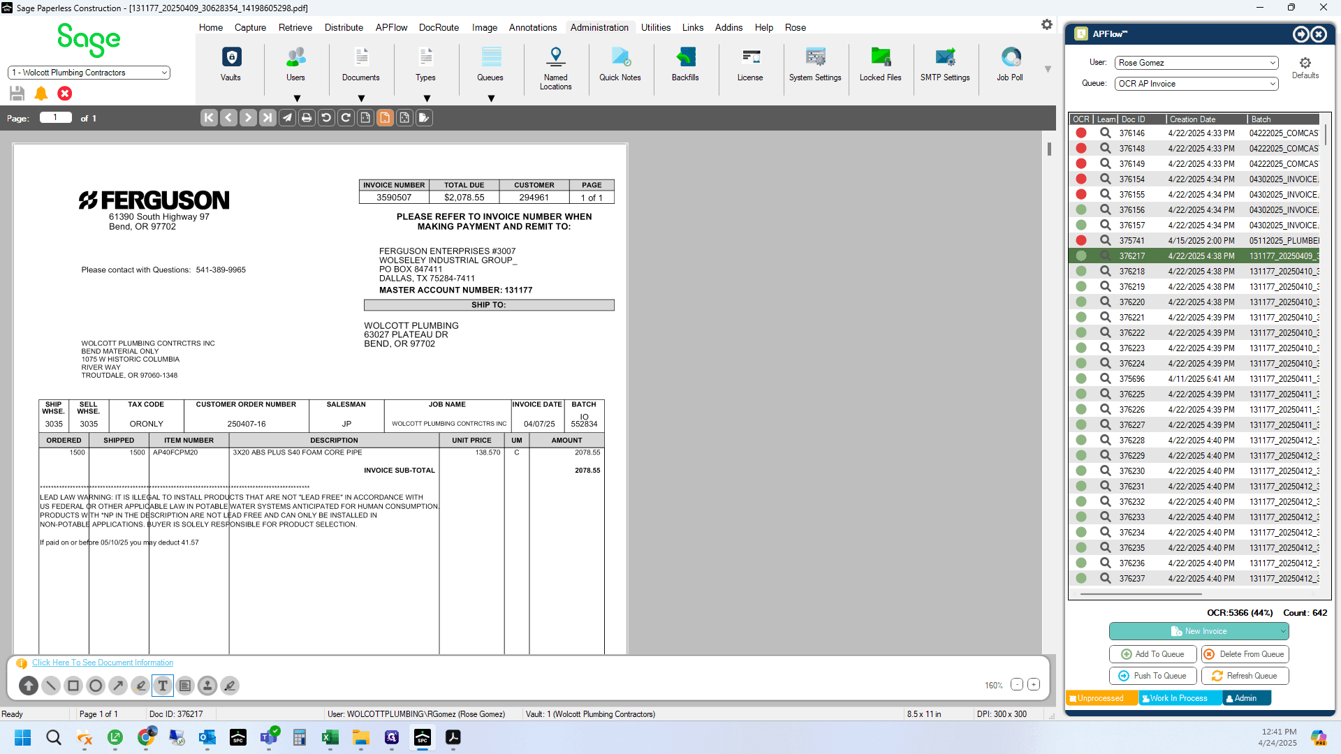The width and height of the screenshot is (1341, 754).
Task: Switch to the Admin tab
Action: click(x=1246, y=698)
